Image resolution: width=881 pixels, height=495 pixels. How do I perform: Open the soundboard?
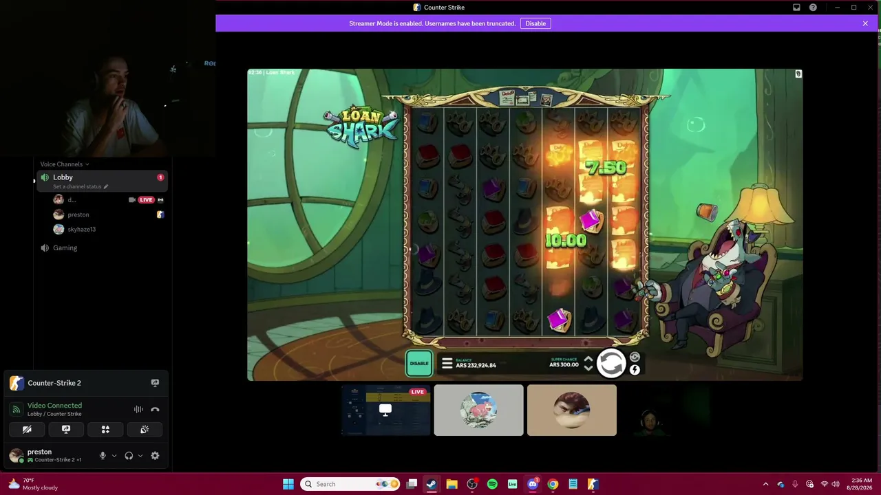(x=145, y=430)
